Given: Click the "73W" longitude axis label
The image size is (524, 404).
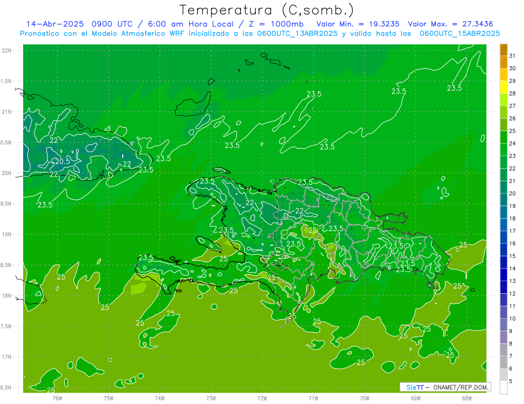Looking at the screenshot, I should coord(211,398).
